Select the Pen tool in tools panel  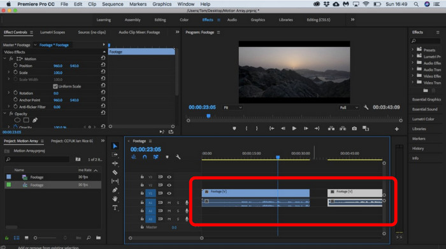[115, 190]
